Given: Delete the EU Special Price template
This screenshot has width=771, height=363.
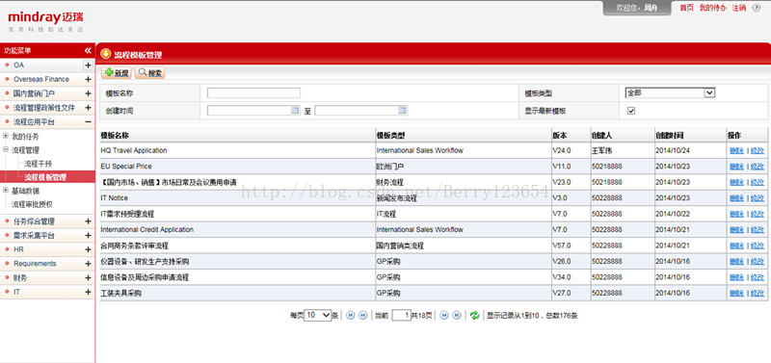Looking at the screenshot, I should 736,167.
